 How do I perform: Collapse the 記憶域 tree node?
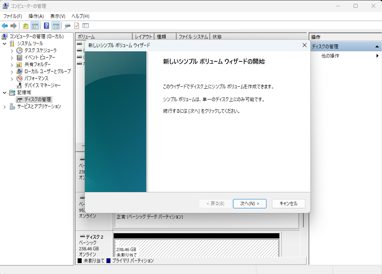tap(4, 92)
